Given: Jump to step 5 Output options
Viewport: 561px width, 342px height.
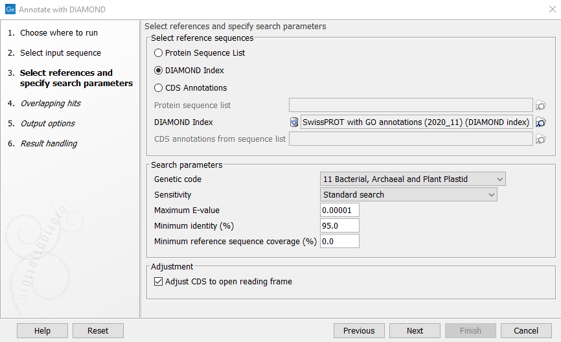Looking at the screenshot, I should pos(47,124).
